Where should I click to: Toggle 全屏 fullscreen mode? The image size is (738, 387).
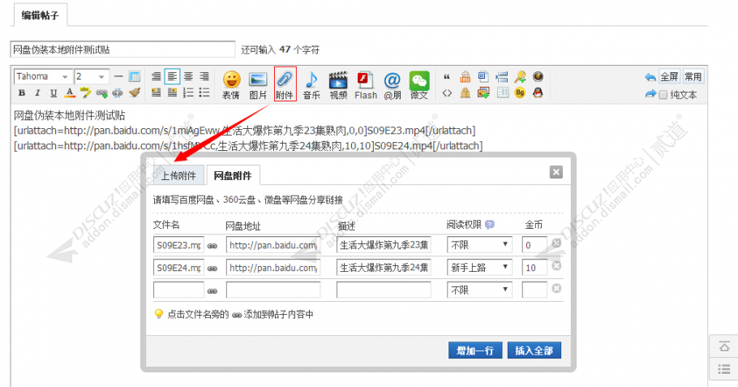[x=669, y=77]
